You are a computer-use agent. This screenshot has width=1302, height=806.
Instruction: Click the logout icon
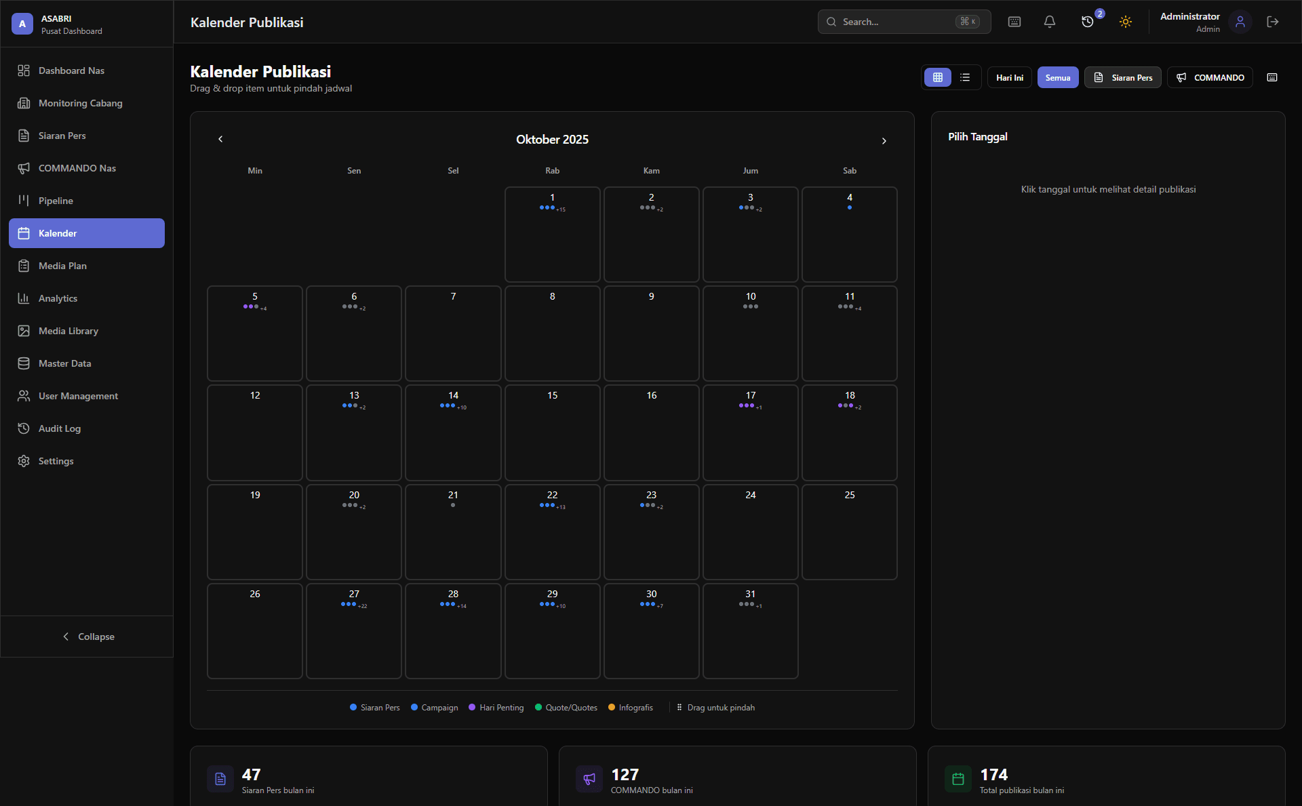coord(1273,22)
